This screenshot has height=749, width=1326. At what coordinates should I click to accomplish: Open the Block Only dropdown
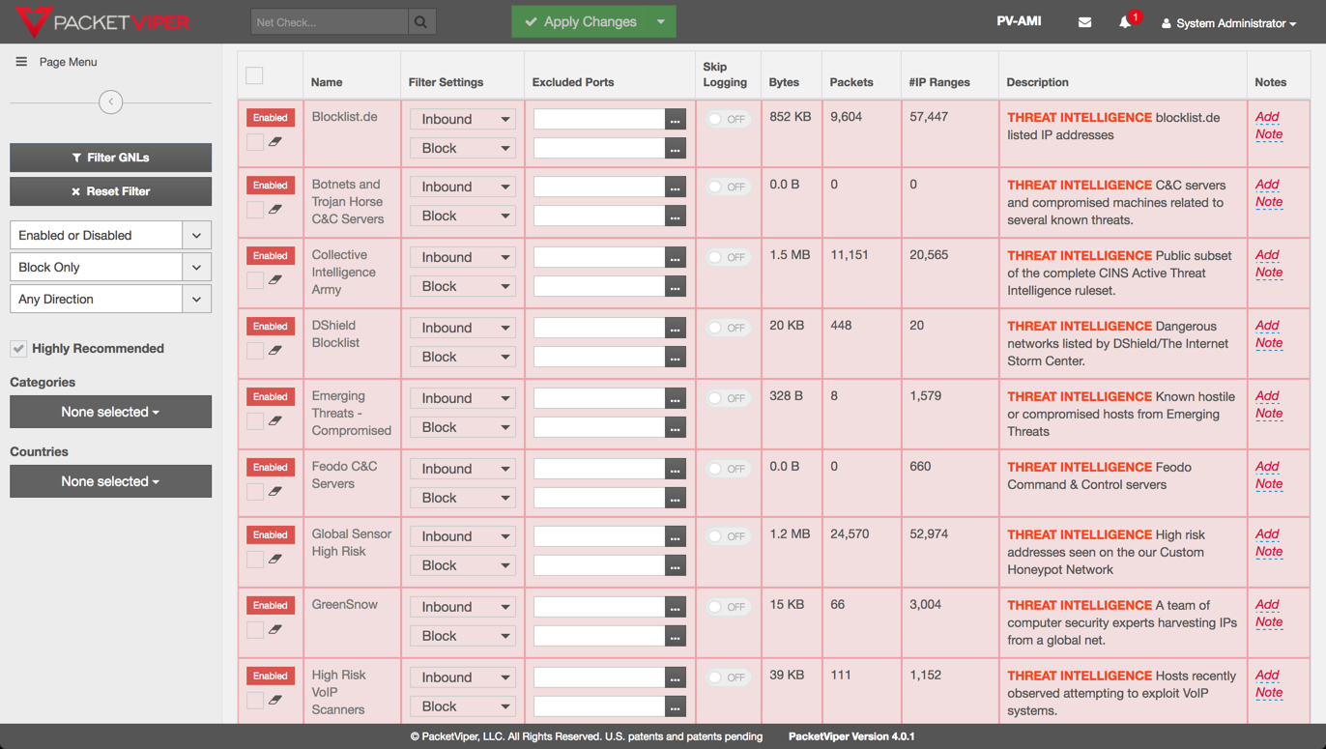coord(110,267)
